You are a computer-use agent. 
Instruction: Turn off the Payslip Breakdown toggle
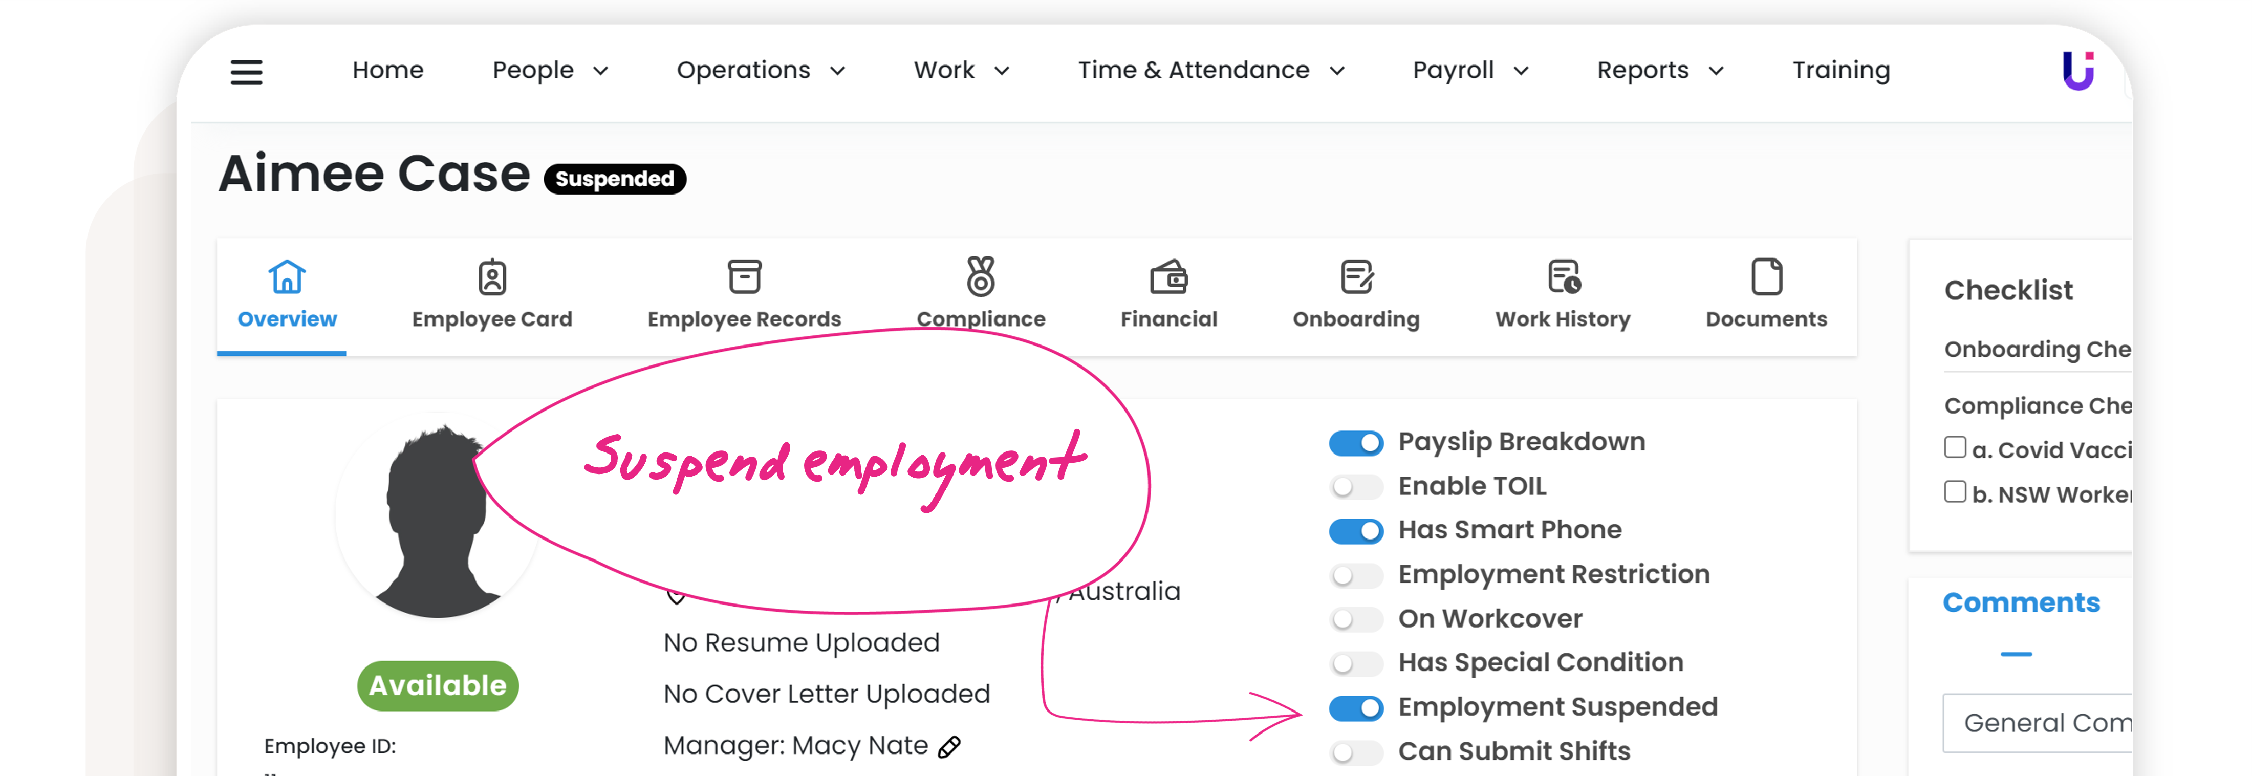1356,443
